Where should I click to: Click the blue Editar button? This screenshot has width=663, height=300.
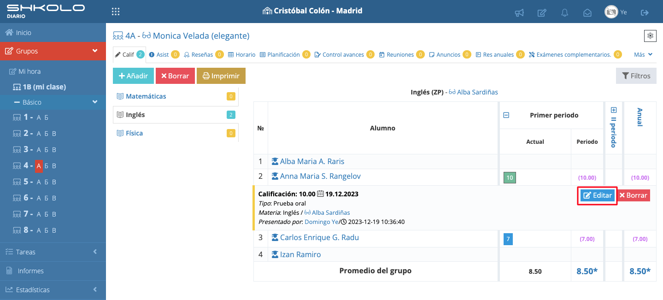click(x=598, y=195)
